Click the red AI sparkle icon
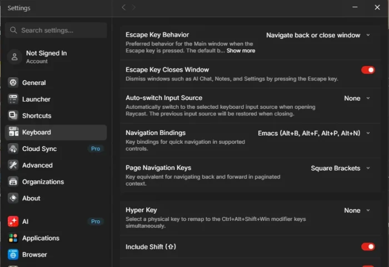The width and height of the screenshot is (389, 267). [x=13, y=221]
